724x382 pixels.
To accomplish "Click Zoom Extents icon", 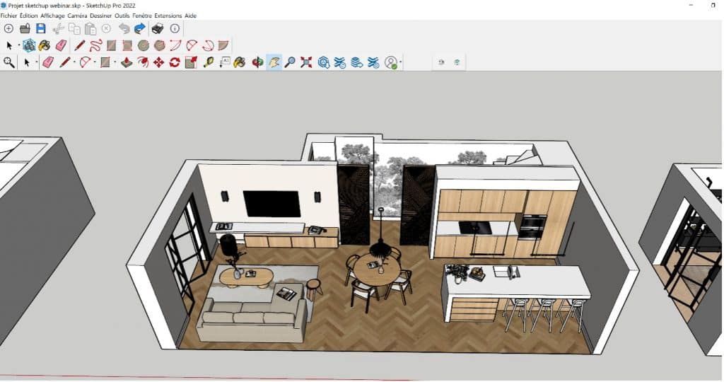I will [x=306, y=62].
